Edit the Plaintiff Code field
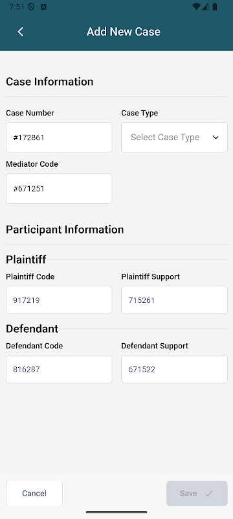The height and width of the screenshot is (519, 233). 59,300
